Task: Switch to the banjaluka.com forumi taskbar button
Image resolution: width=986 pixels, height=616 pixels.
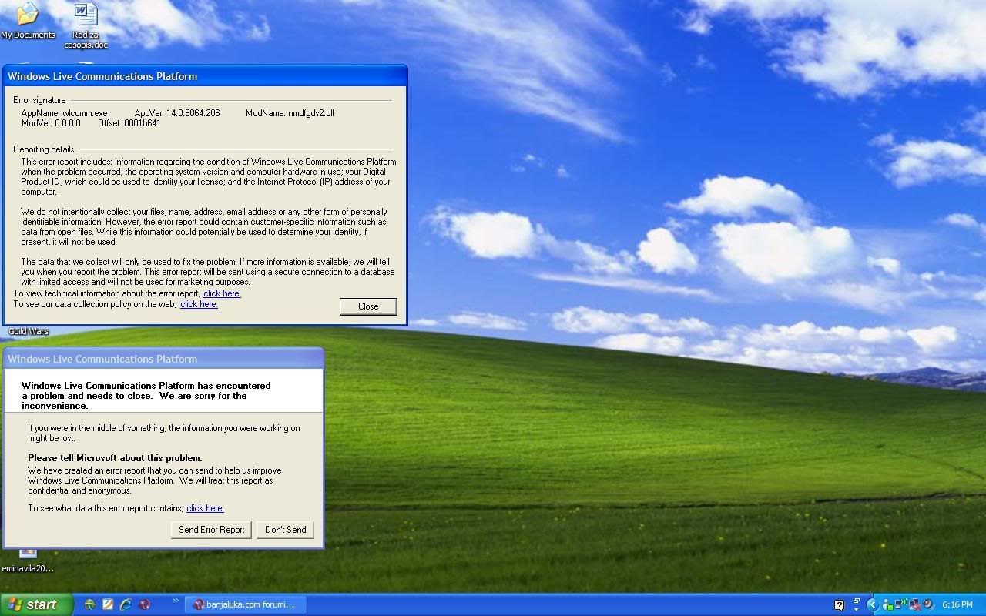Action: click(x=246, y=604)
